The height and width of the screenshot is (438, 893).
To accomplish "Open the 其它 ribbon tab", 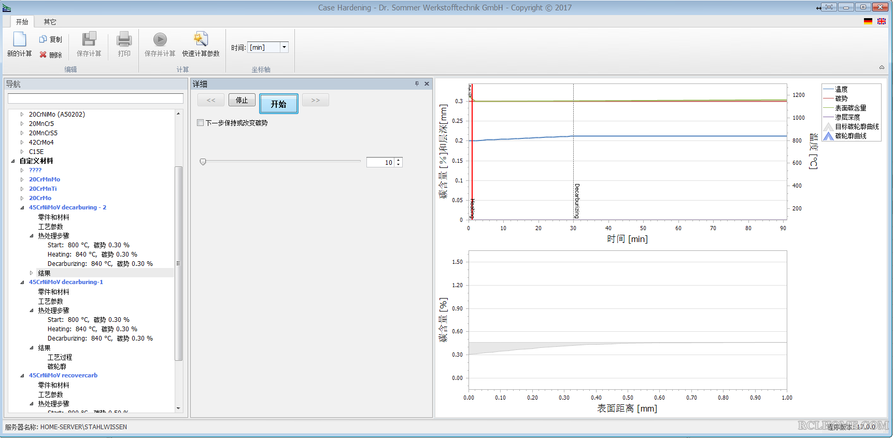I will coord(50,22).
